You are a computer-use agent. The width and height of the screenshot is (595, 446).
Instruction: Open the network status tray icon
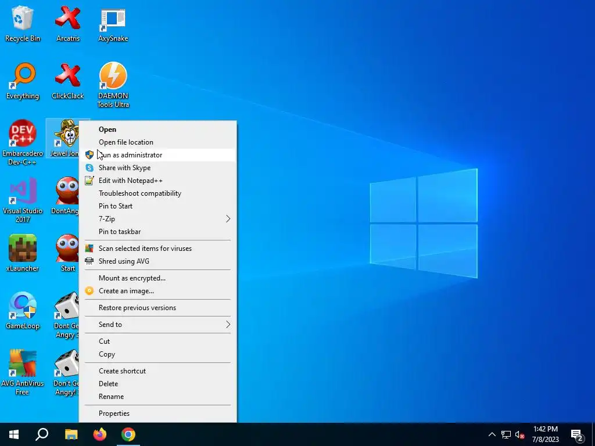pyautogui.click(x=506, y=434)
